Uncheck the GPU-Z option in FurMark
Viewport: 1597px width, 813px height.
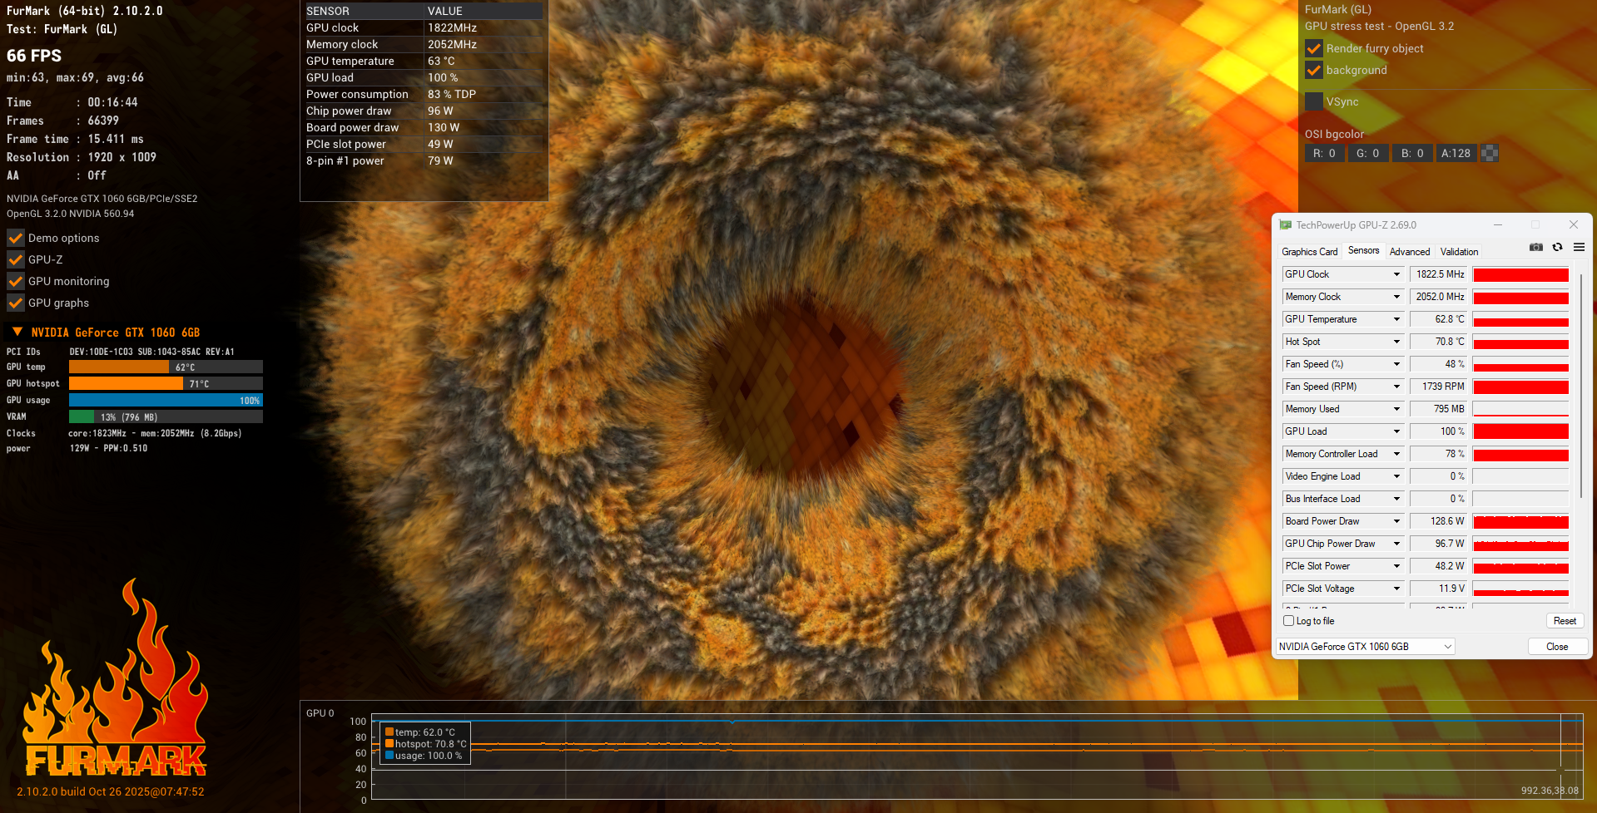tap(15, 259)
